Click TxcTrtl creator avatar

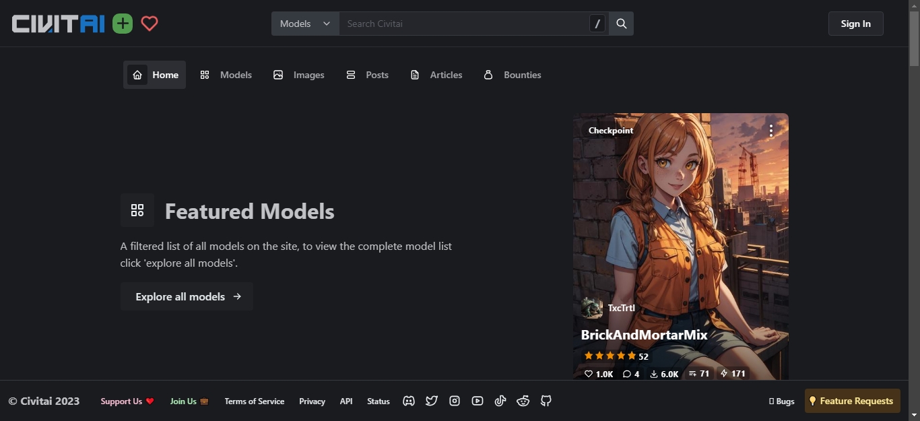coord(592,308)
